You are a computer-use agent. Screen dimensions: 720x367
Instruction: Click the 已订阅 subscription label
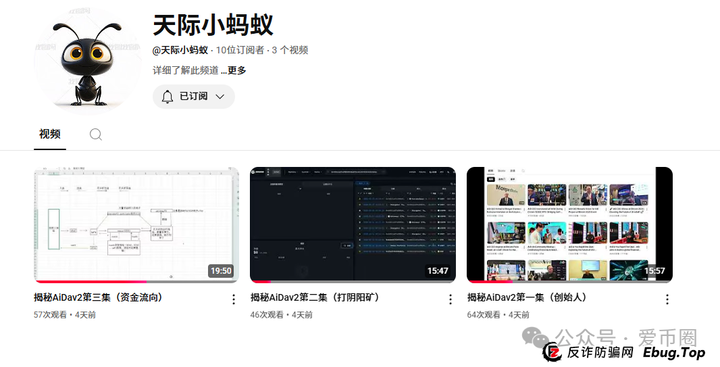click(194, 97)
